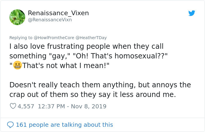Viewport: 205px width, 132px height.
Task: Like the tweet with the heart icon
Action: click(13, 106)
